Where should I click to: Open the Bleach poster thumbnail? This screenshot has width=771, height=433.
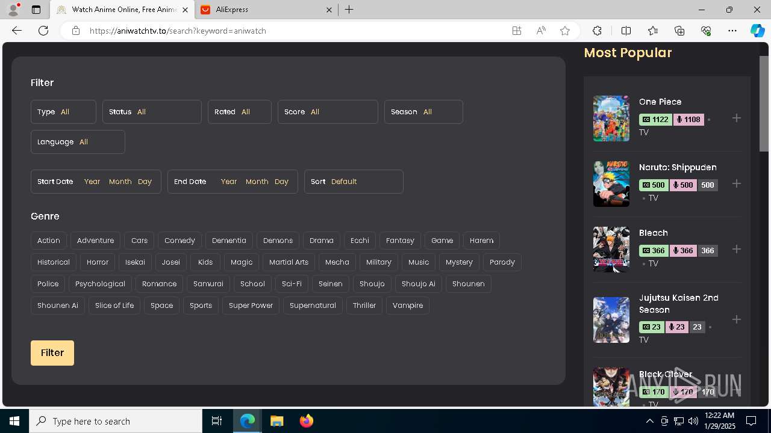click(611, 250)
